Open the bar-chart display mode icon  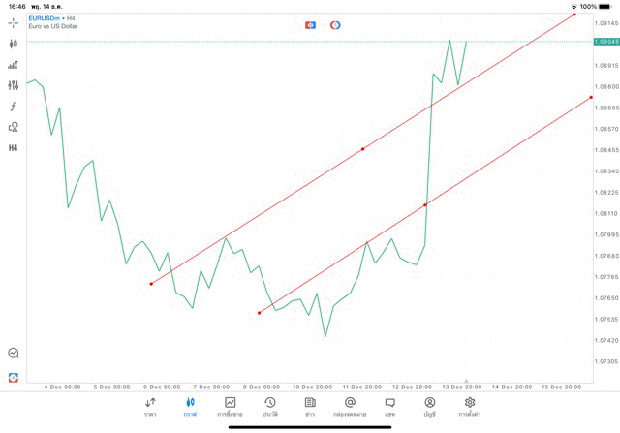tap(14, 65)
